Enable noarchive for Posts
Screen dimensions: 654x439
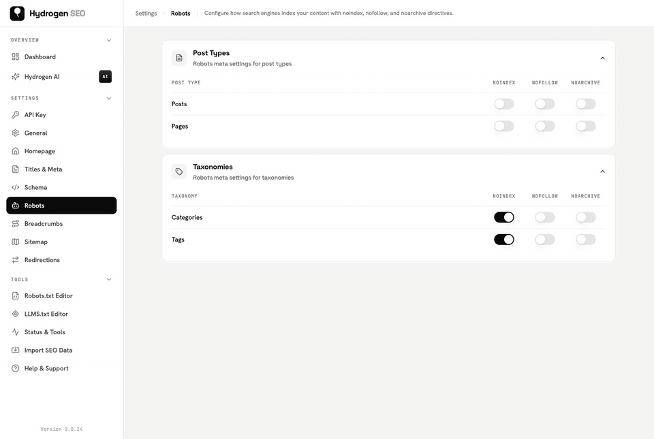[x=586, y=103]
